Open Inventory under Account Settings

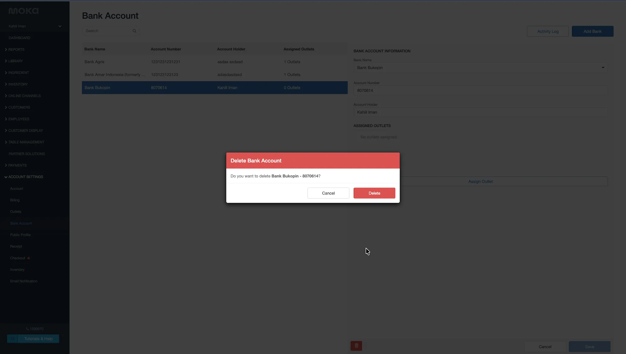point(17,270)
